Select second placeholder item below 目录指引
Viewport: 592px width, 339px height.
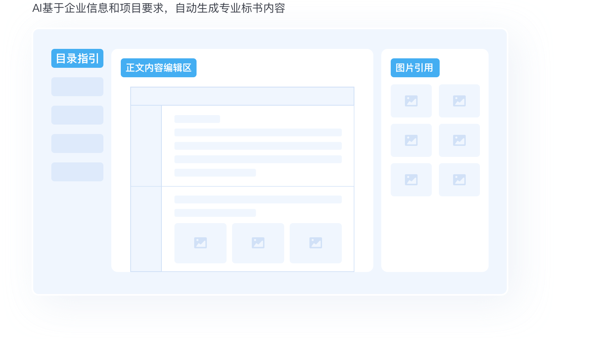pos(77,115)
